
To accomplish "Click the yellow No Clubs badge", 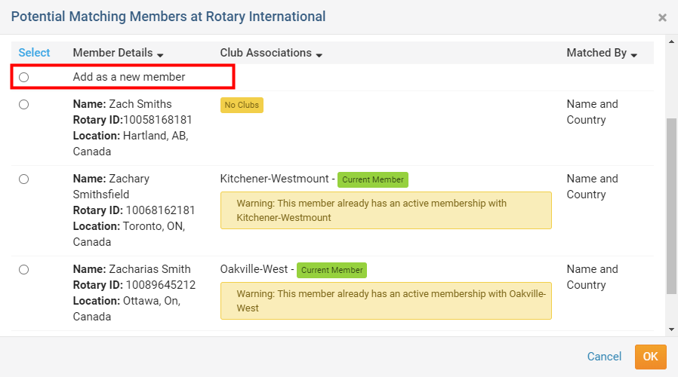I will tap(242, 105).
